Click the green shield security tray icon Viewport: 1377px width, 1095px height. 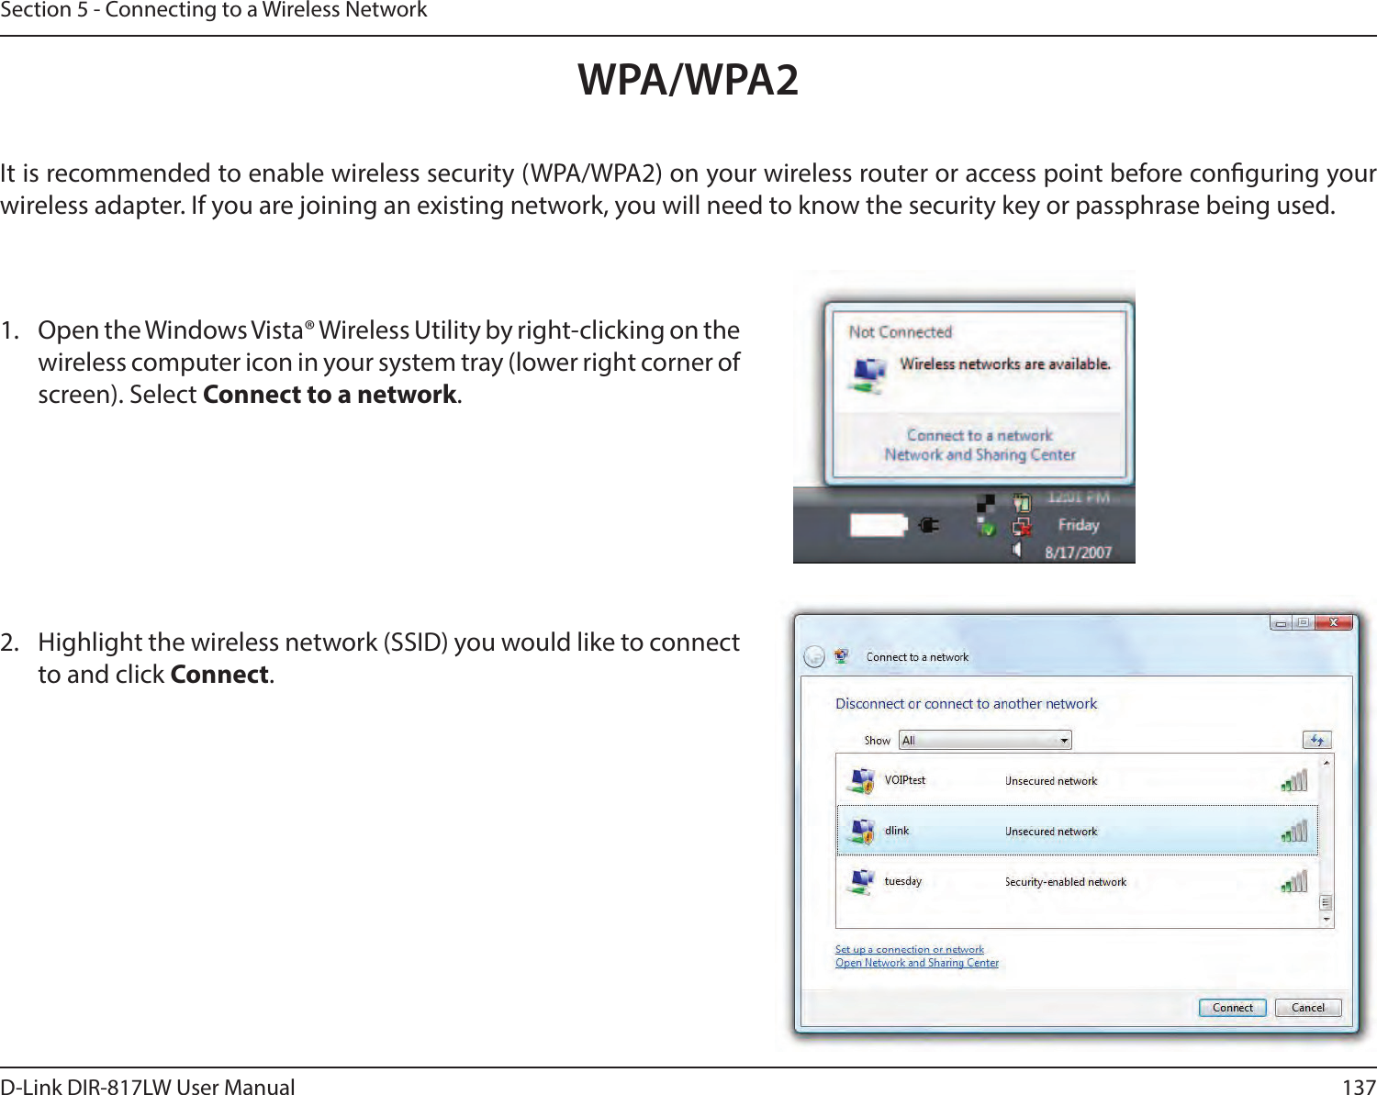(x=987, y=528)
